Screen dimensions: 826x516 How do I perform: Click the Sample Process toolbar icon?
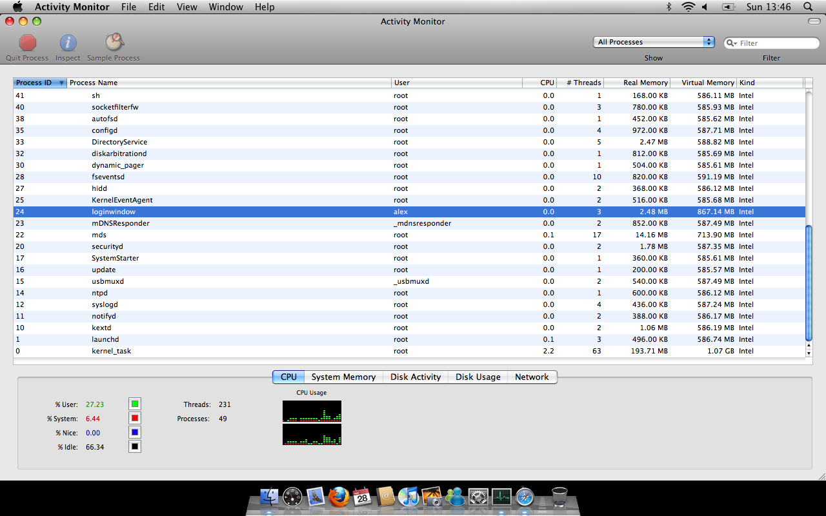click(114, 43)
